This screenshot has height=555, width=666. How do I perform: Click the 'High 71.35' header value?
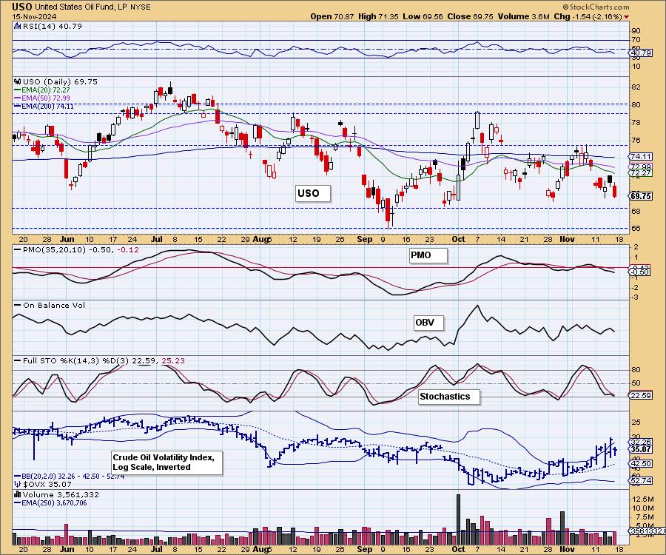coord(378,16)
